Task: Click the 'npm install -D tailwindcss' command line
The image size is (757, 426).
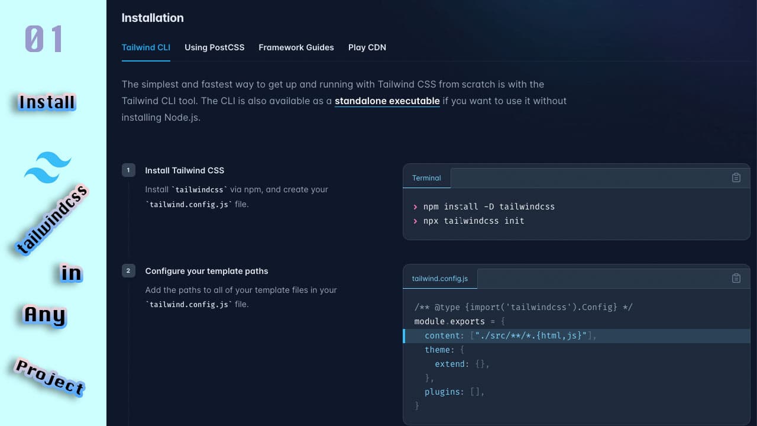Action: click(x=489, y=206)
